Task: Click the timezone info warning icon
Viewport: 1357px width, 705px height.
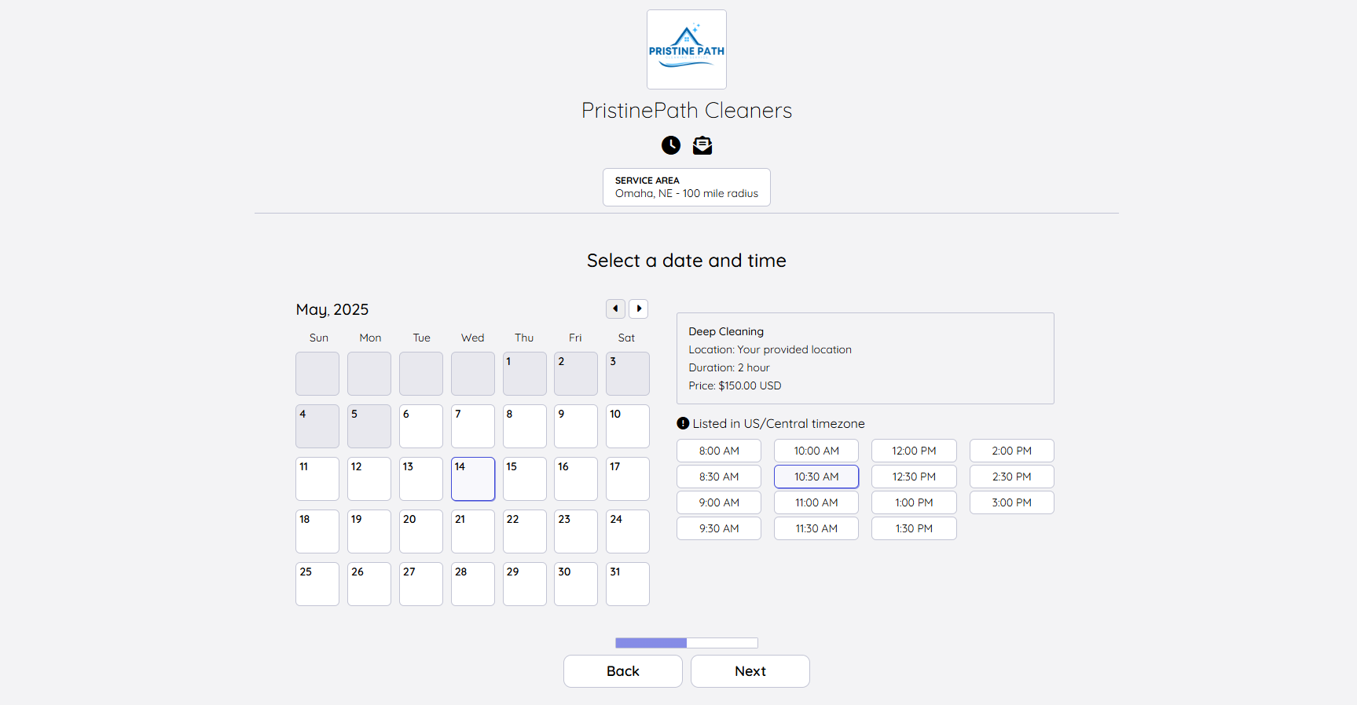Action: pos(683,423)
